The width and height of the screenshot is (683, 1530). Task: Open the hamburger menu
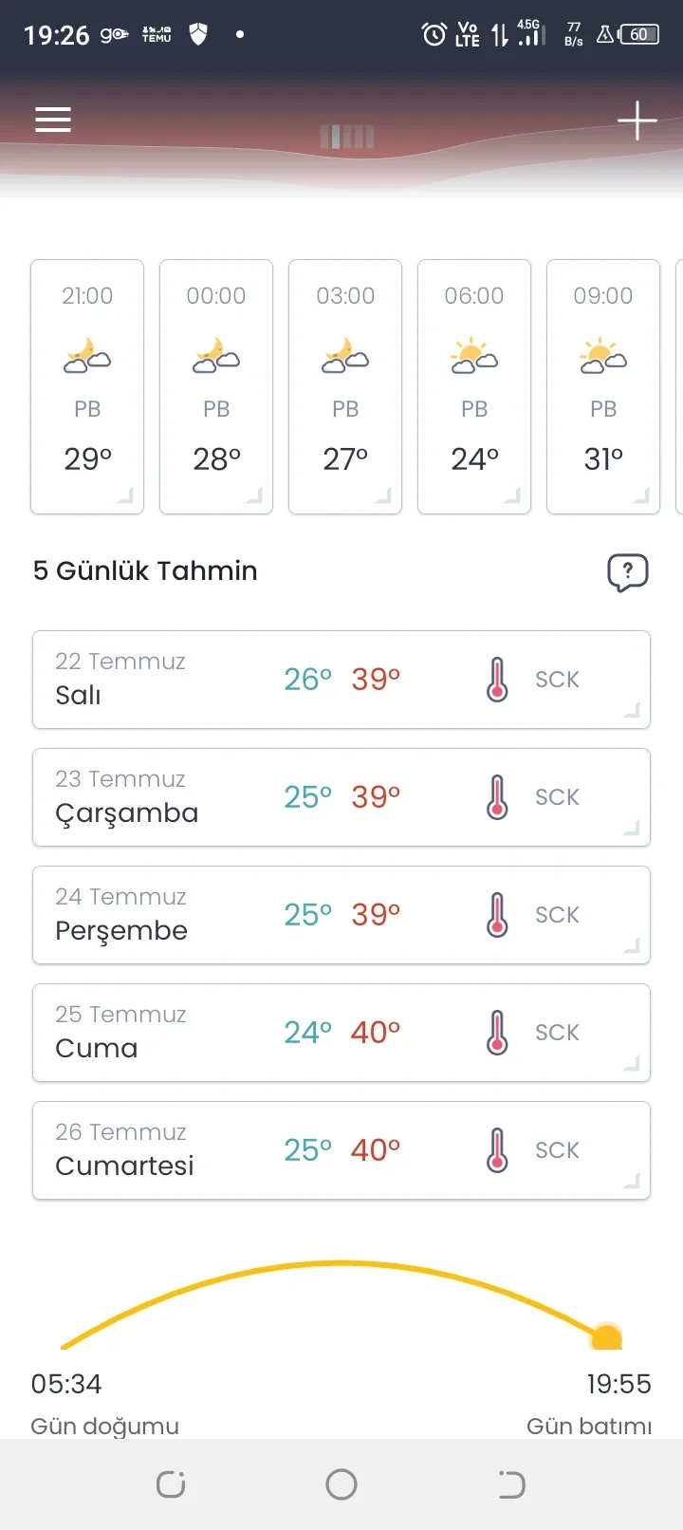coord(53,120)
